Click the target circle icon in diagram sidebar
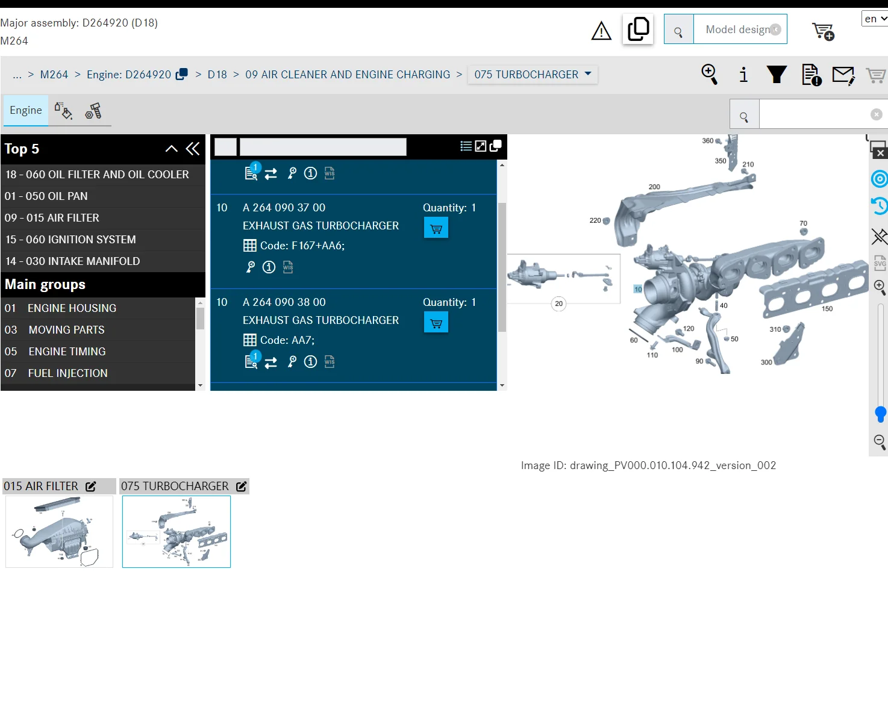888x728 pixels. [880, 179]
